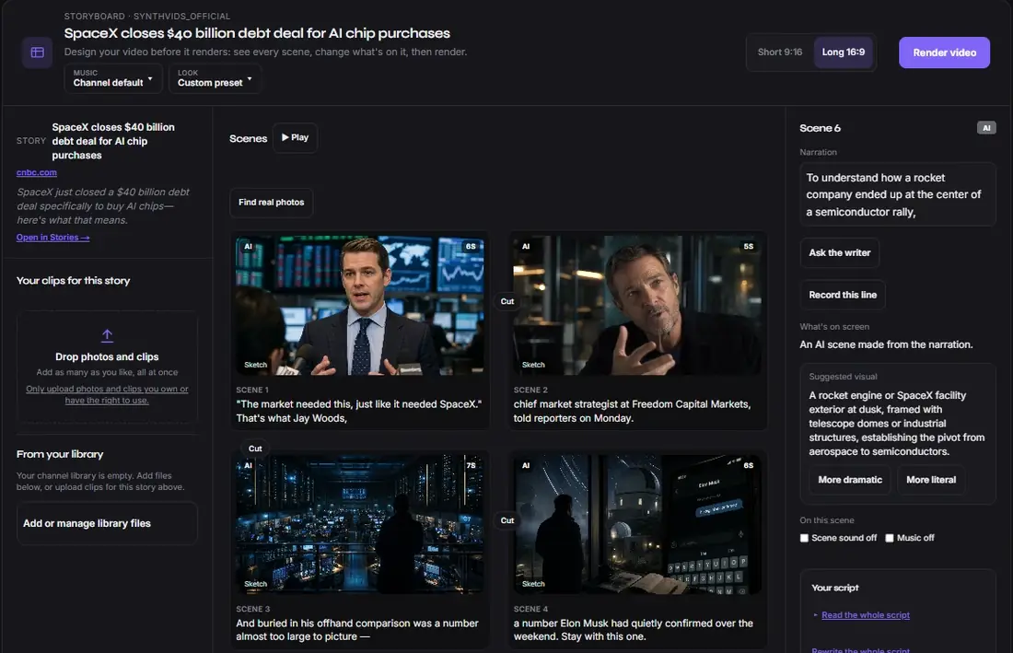Click the Cut transition between scenes 1 and 2
The image size is (1013, 653).
pyautogui.click(x=507, y=302)
